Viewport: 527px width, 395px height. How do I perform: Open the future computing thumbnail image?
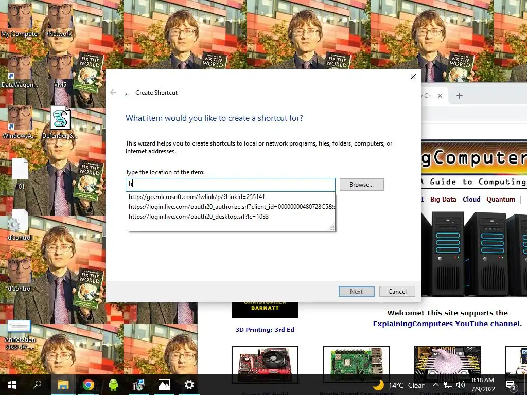click(448, 365)
